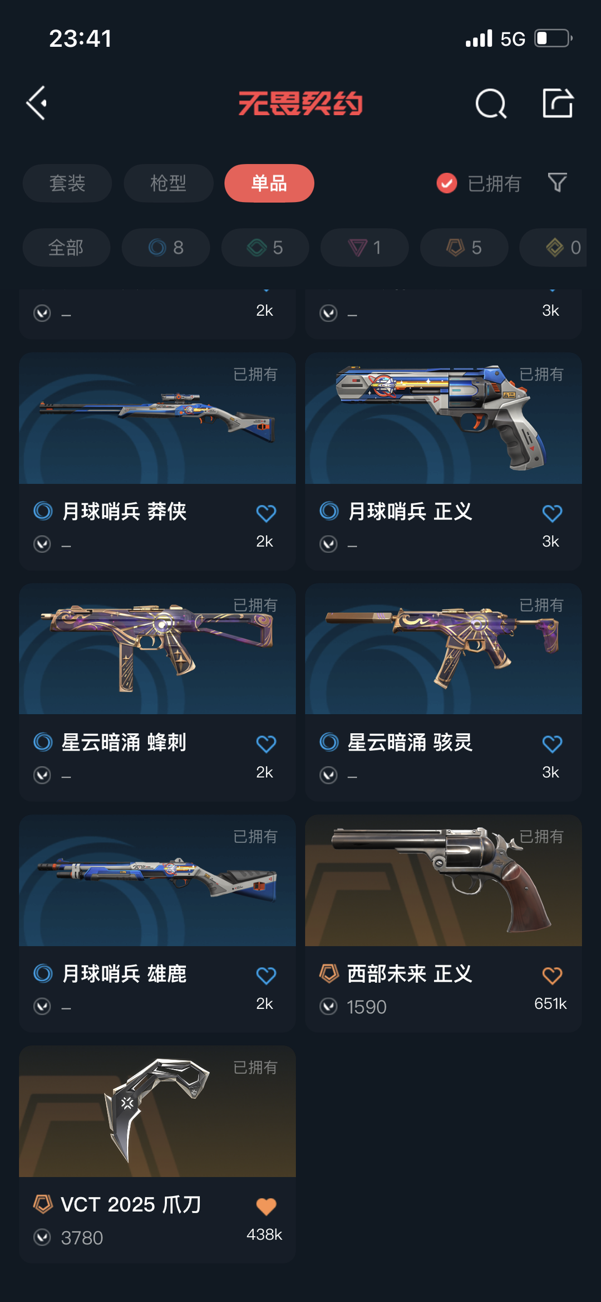Unlike VCT 2025 爪刀 orange heart
The height and width of the screenshot is (1302, 601).
(x=266, y=1206)
